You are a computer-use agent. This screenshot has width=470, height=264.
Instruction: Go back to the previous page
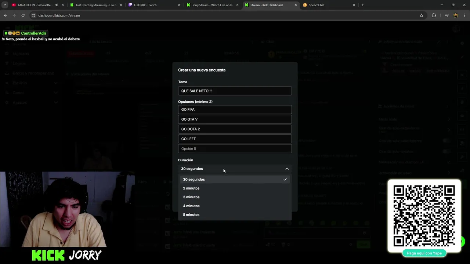click(x=6, y=15)
